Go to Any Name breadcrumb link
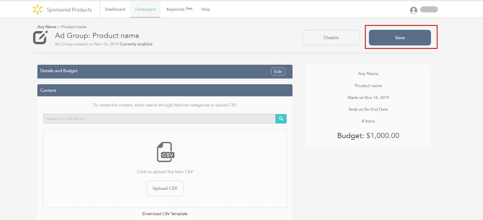483x220 pixels. point(47,27)
